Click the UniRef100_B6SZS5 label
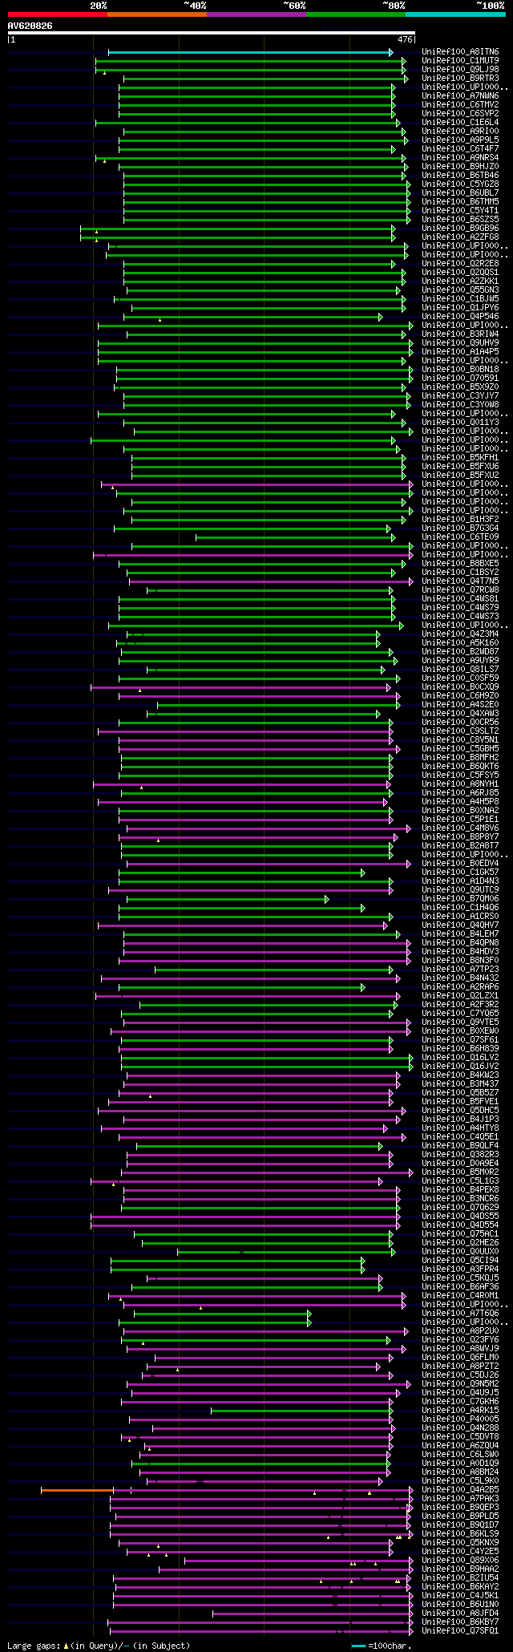Viewport: 513px width, 1652px height. coord(460,220)
